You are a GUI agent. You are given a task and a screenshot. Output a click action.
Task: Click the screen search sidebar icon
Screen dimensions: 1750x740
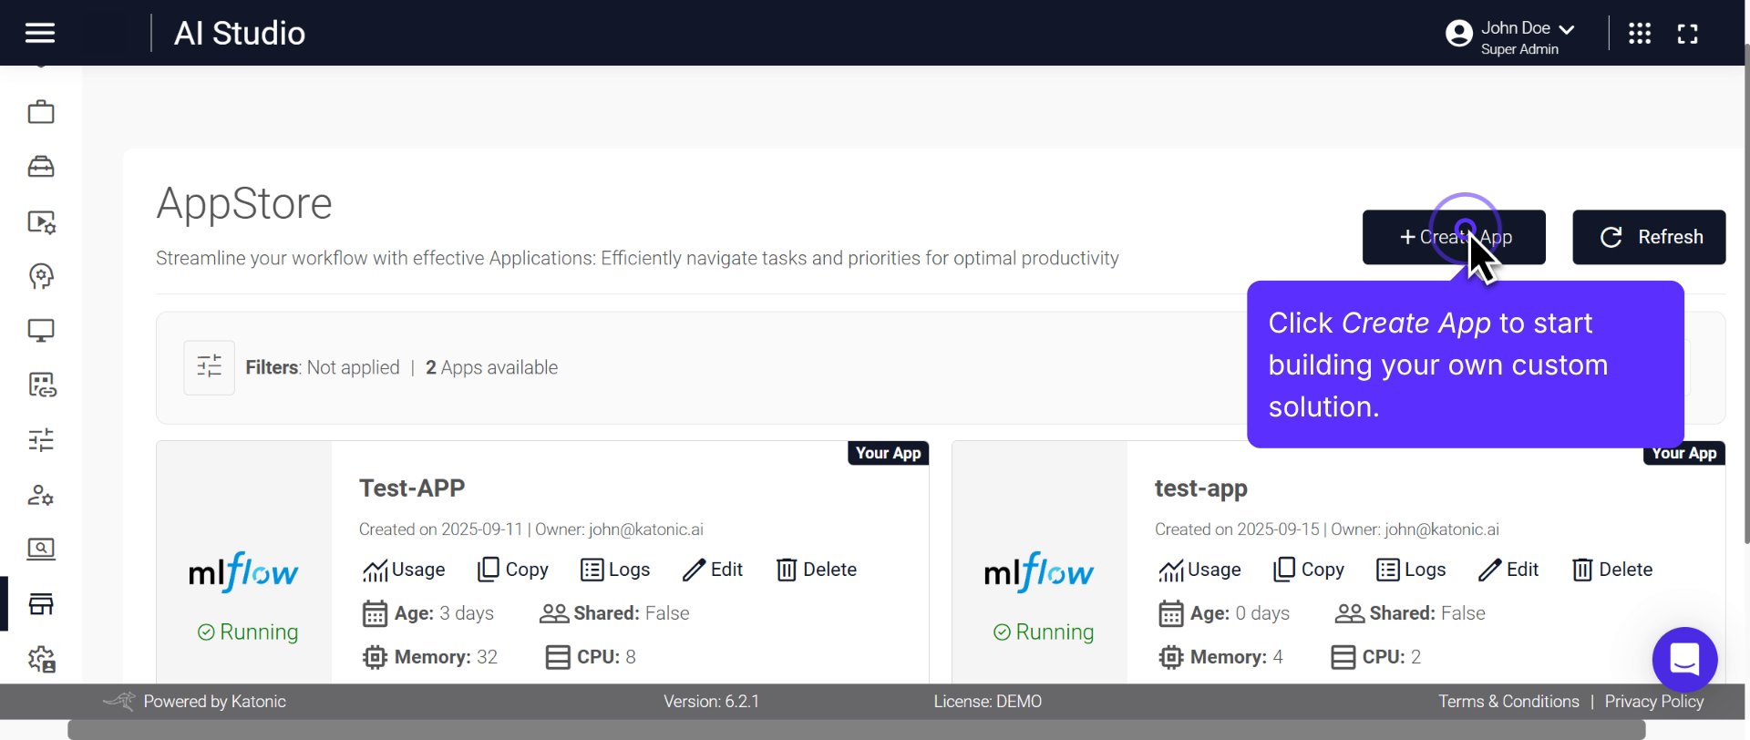point(41,549)
